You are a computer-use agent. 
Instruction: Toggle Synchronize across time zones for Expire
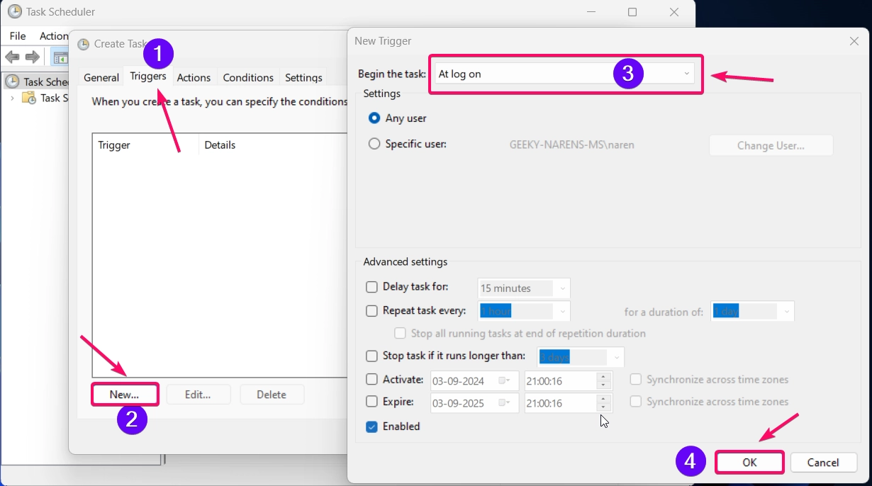click(636, 402)
